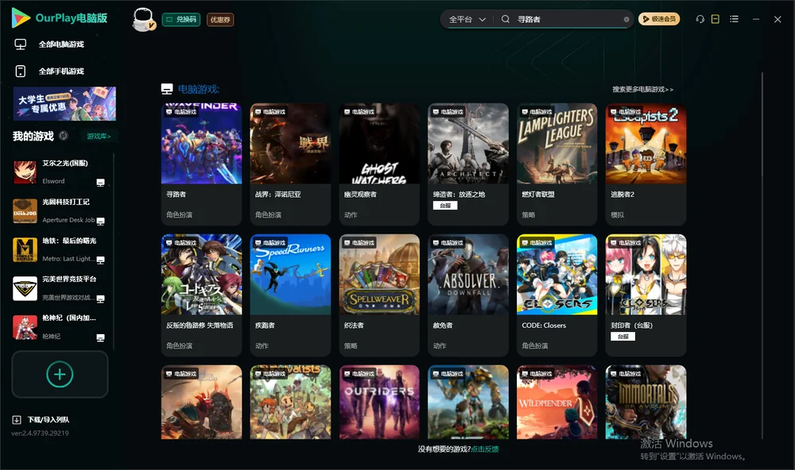The height and width of the screenshot is (470, 795).
Task: Open the 逃脱者2 game card
Action: coord(646,164)
